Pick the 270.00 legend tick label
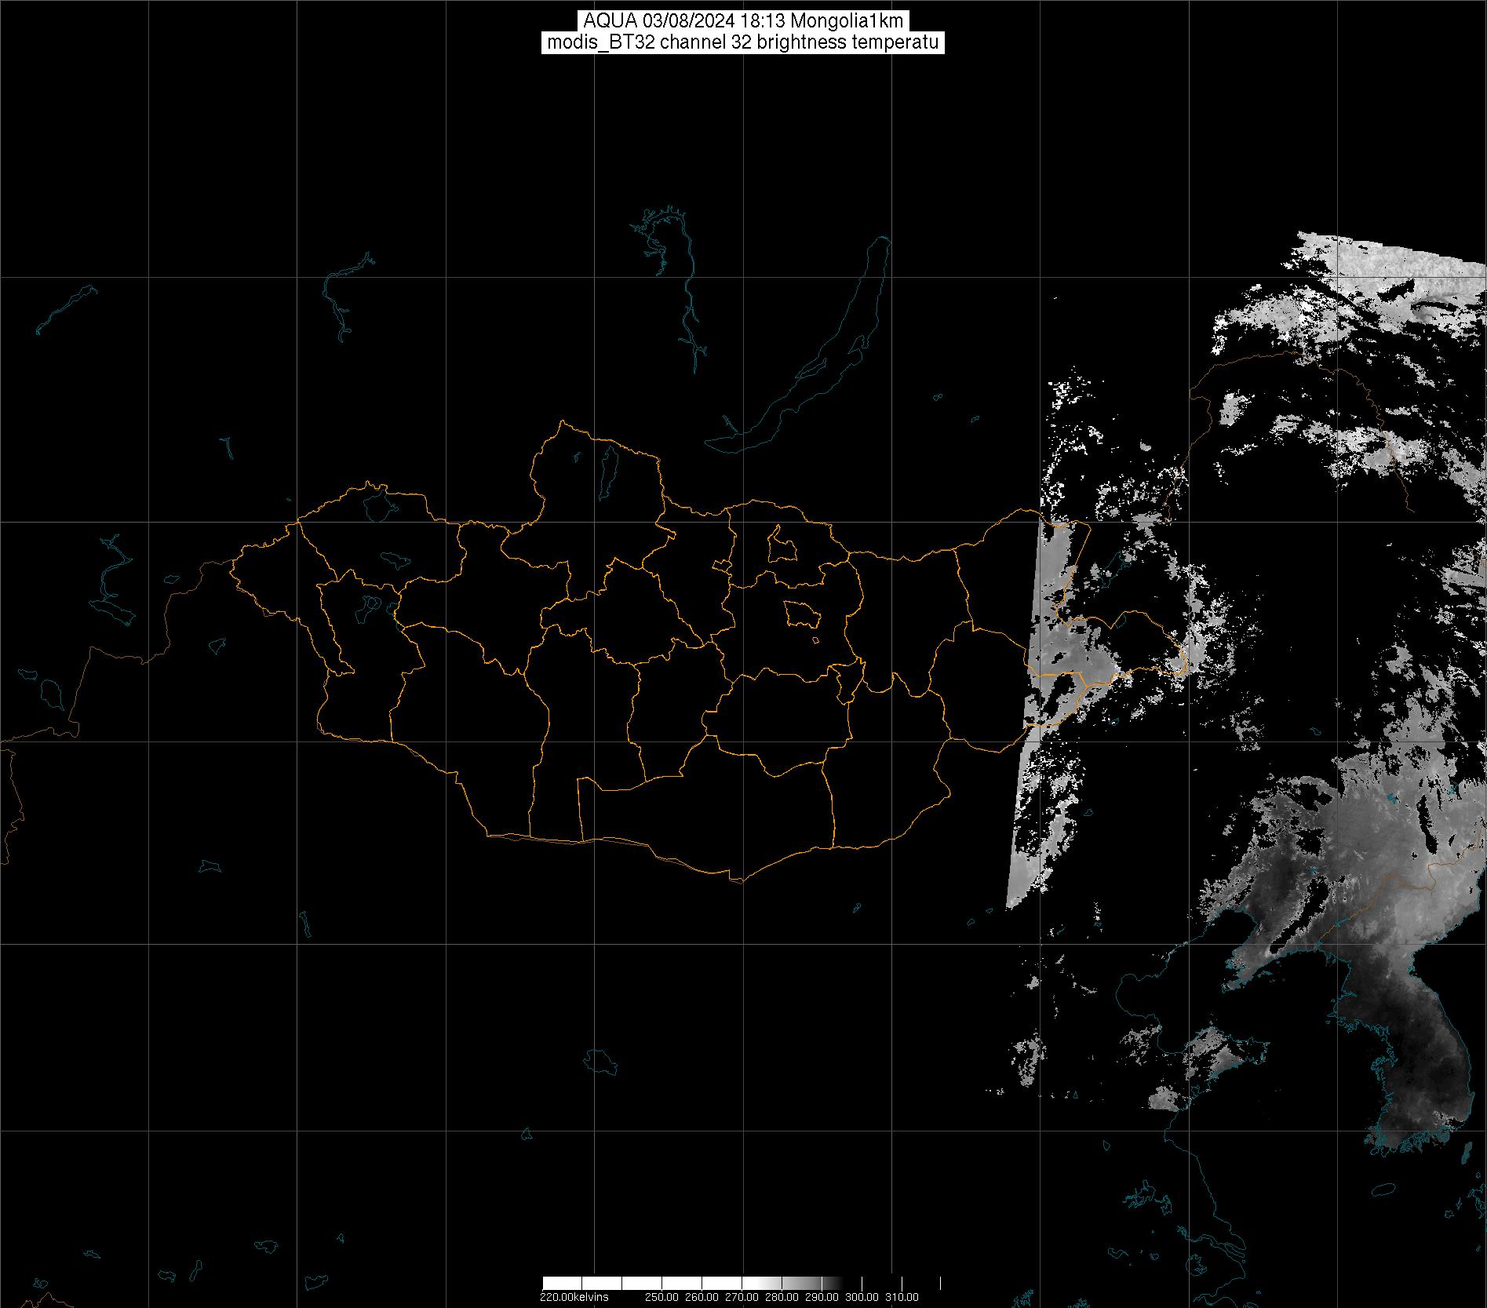 pyautogui.click(x=742, y=1297)
